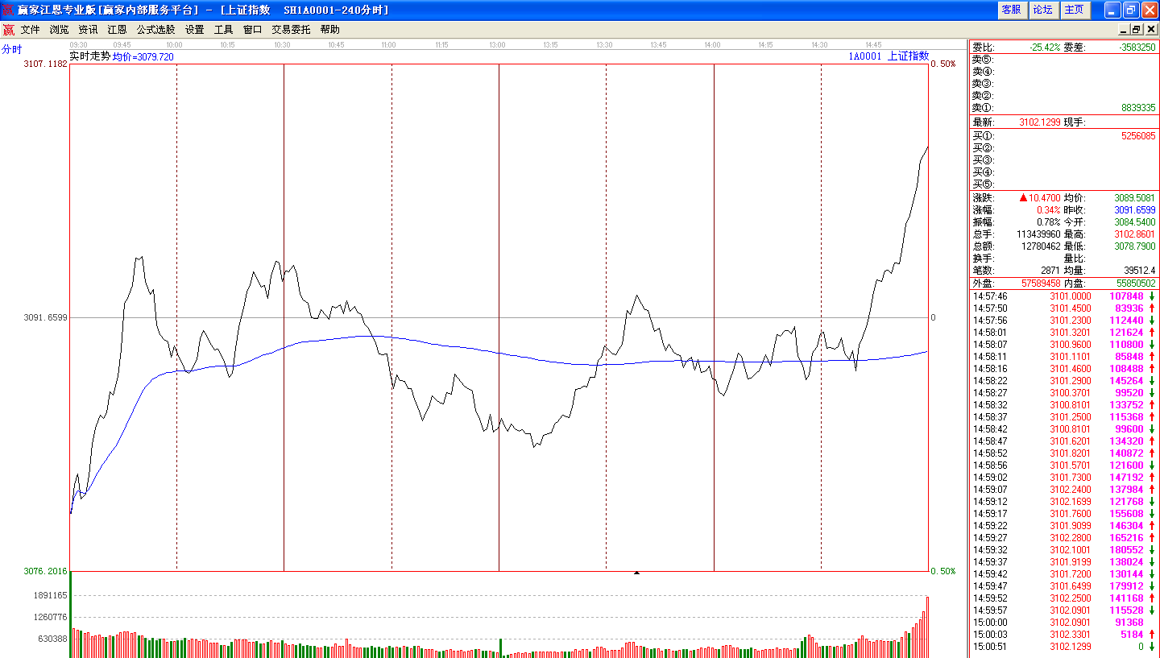Click the 分时 label at chart left
Viewport: 1160px width, 658px height.
(x=11, y=49)
